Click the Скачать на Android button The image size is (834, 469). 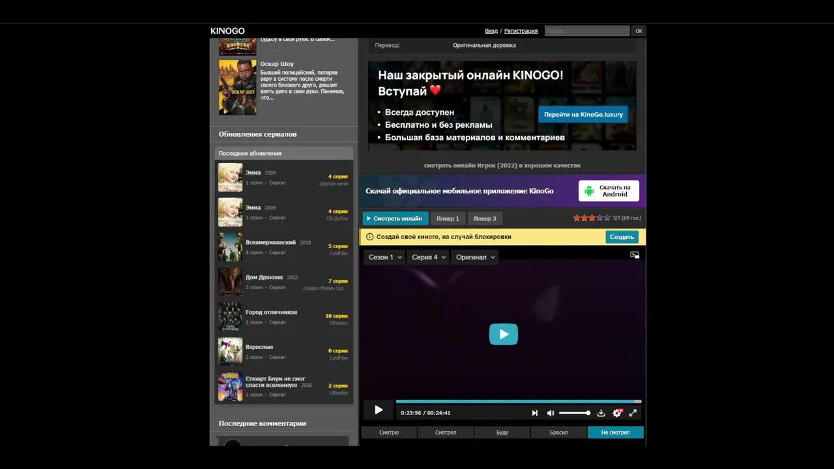click(x=609, y=191)
